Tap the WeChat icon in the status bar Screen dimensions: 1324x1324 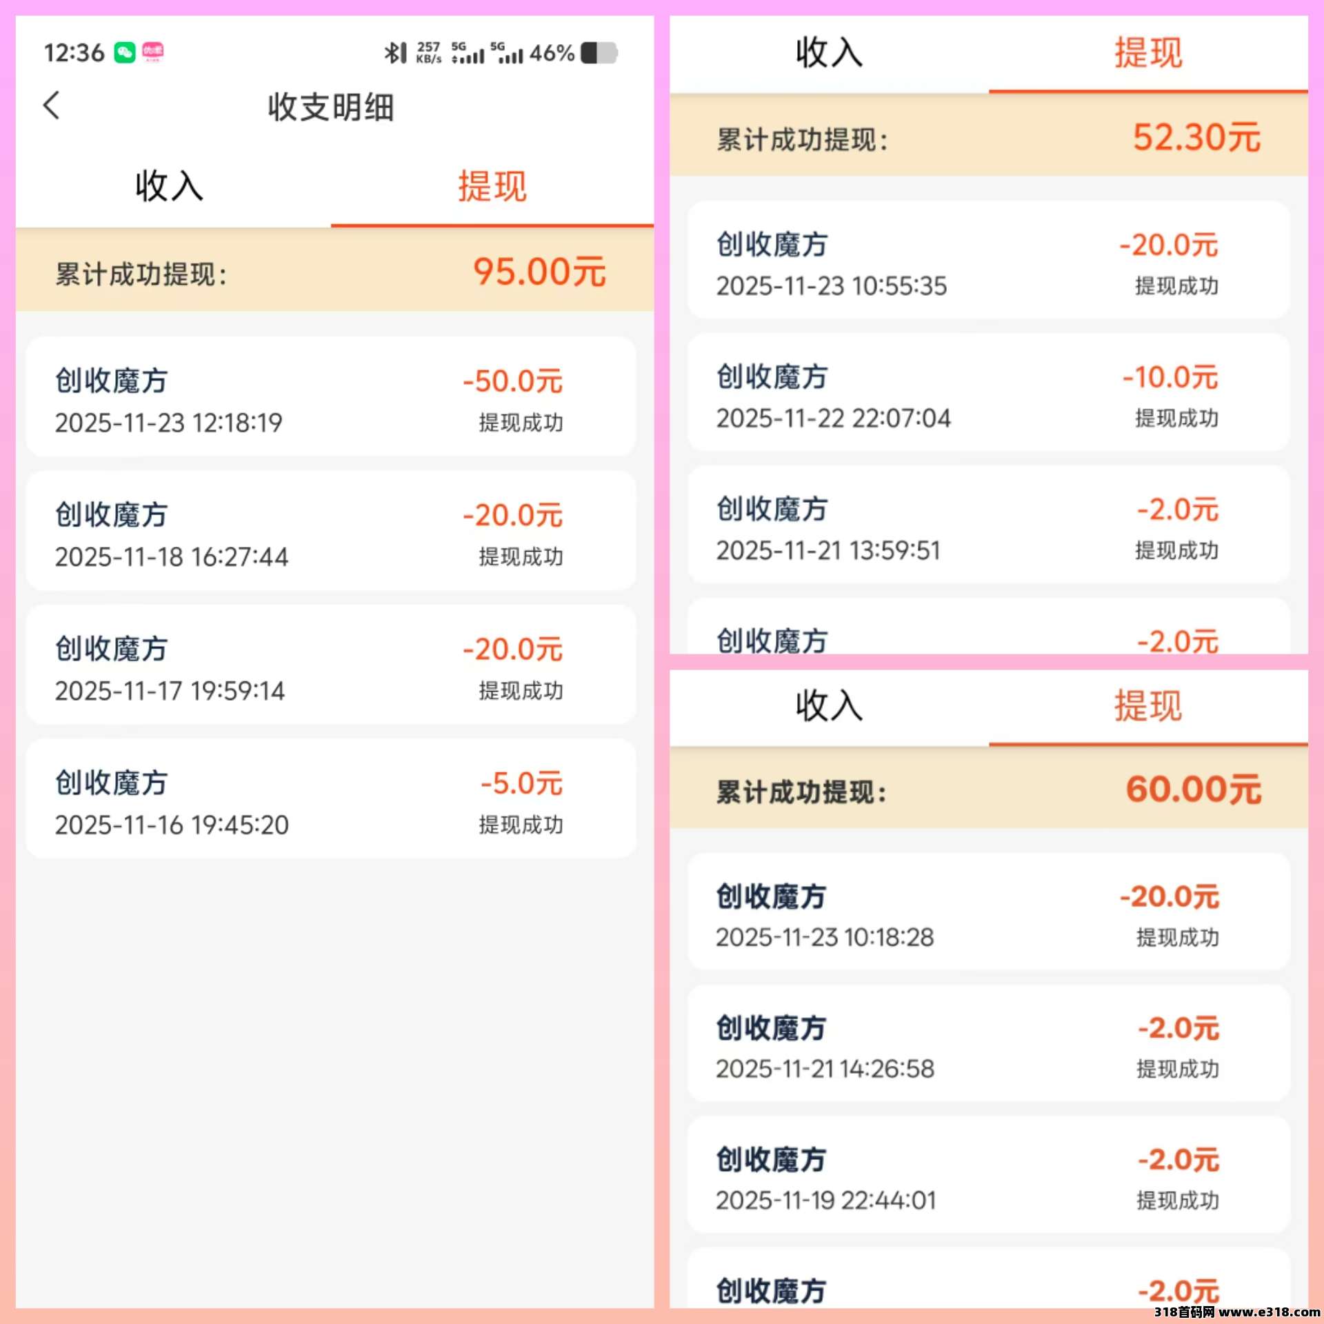123,52
